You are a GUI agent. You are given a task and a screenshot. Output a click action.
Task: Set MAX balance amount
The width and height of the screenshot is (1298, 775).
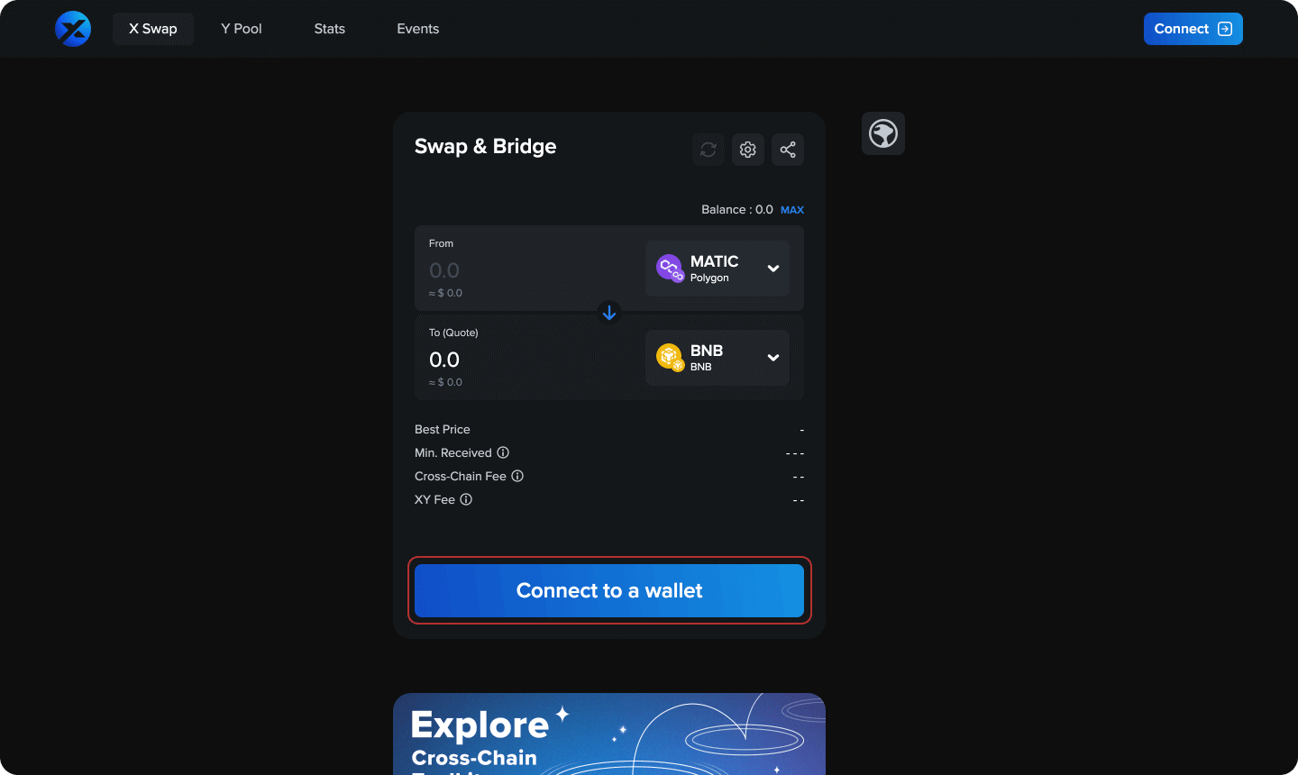792,210
